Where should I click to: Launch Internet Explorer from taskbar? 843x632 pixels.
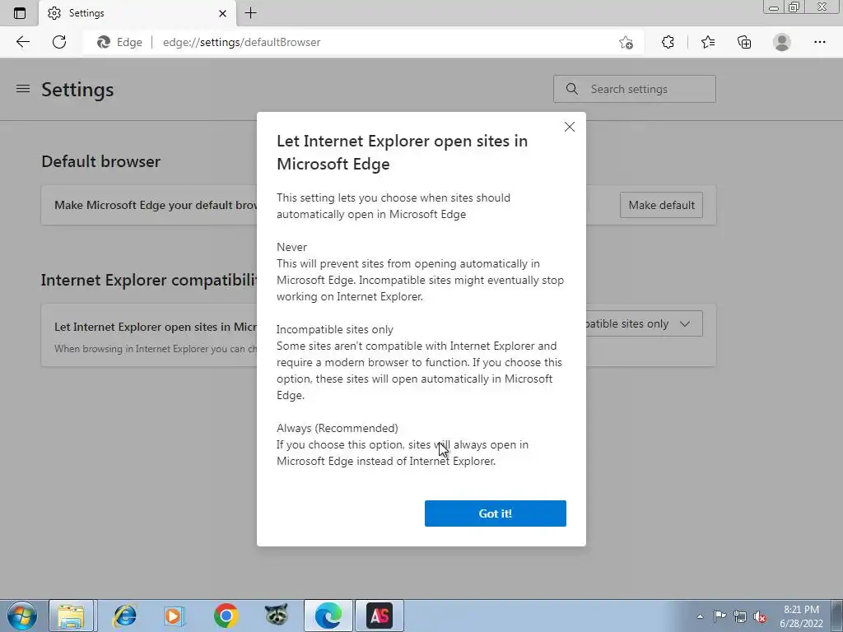click(x=125, y=616)
